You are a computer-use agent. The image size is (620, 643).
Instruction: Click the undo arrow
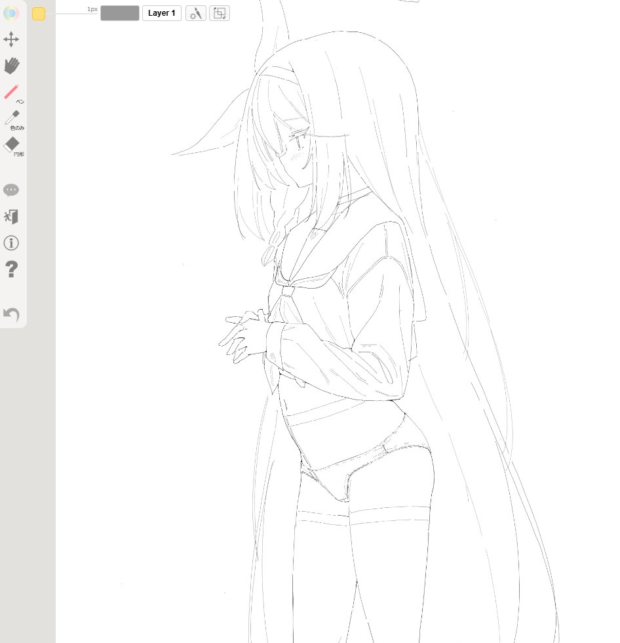pyautogui.click(x=11, y=315)
